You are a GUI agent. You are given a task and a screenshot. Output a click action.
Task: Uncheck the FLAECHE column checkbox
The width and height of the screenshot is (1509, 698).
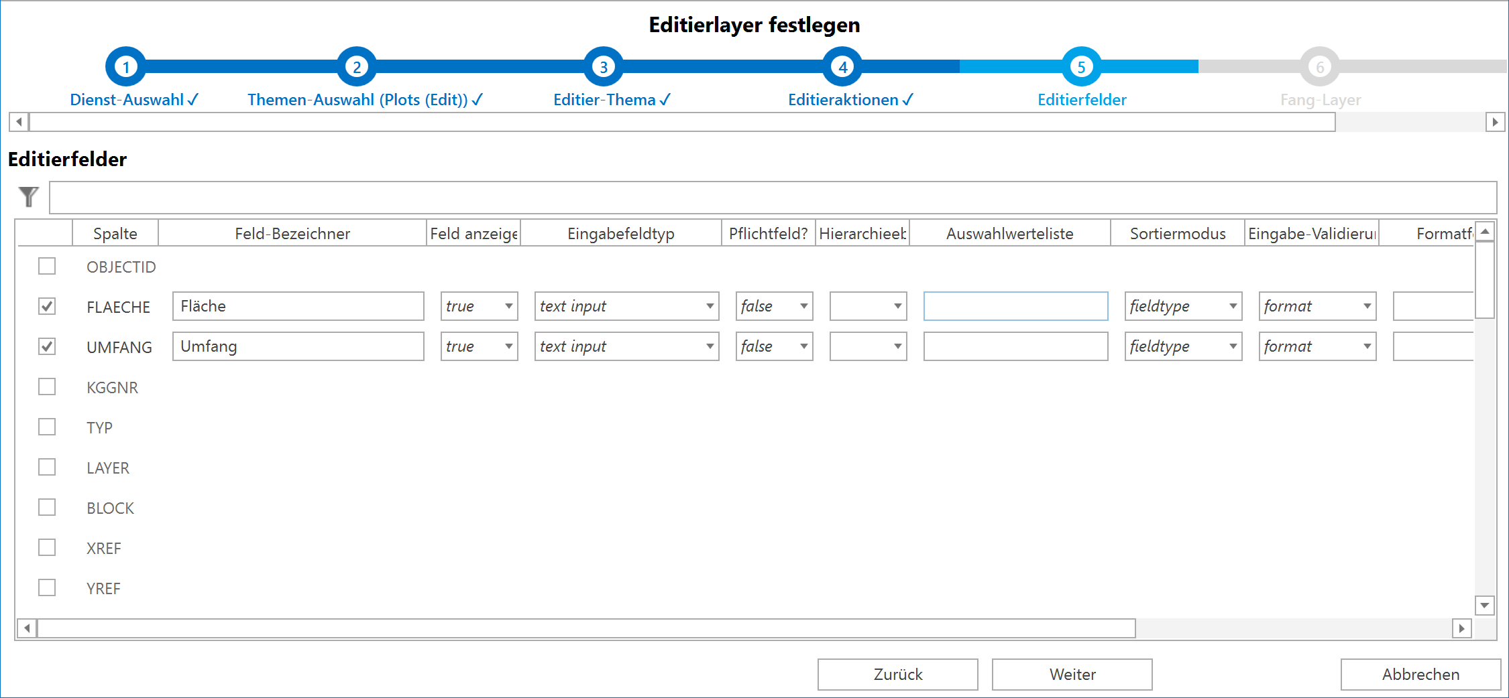pos(47,306)
